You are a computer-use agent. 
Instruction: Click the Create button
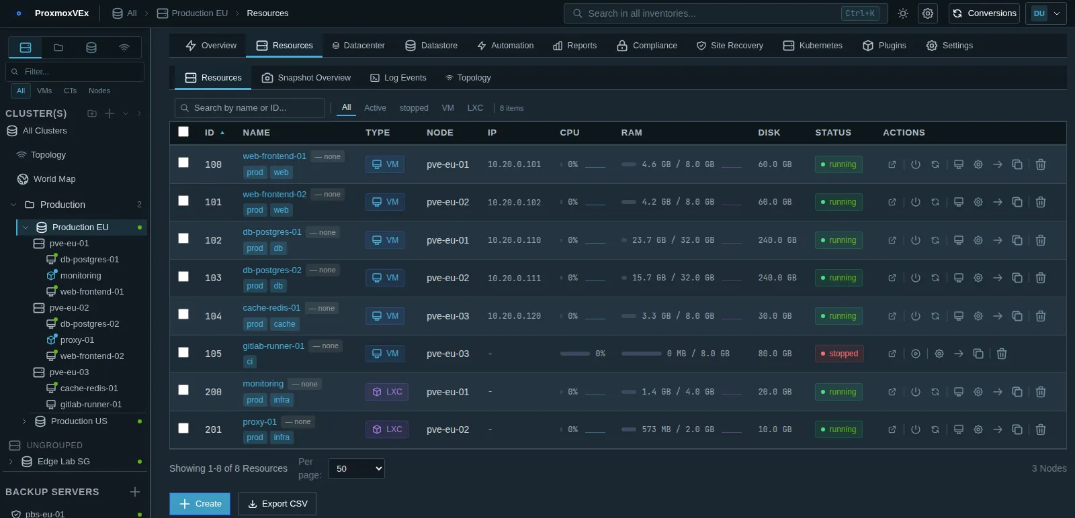point(200,504)
